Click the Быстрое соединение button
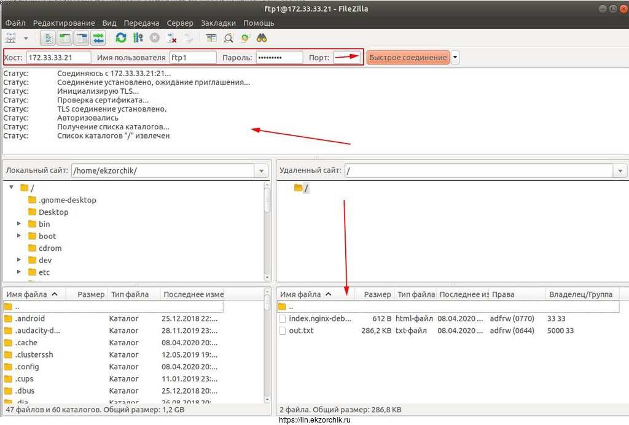 click(x=408, y=58)
